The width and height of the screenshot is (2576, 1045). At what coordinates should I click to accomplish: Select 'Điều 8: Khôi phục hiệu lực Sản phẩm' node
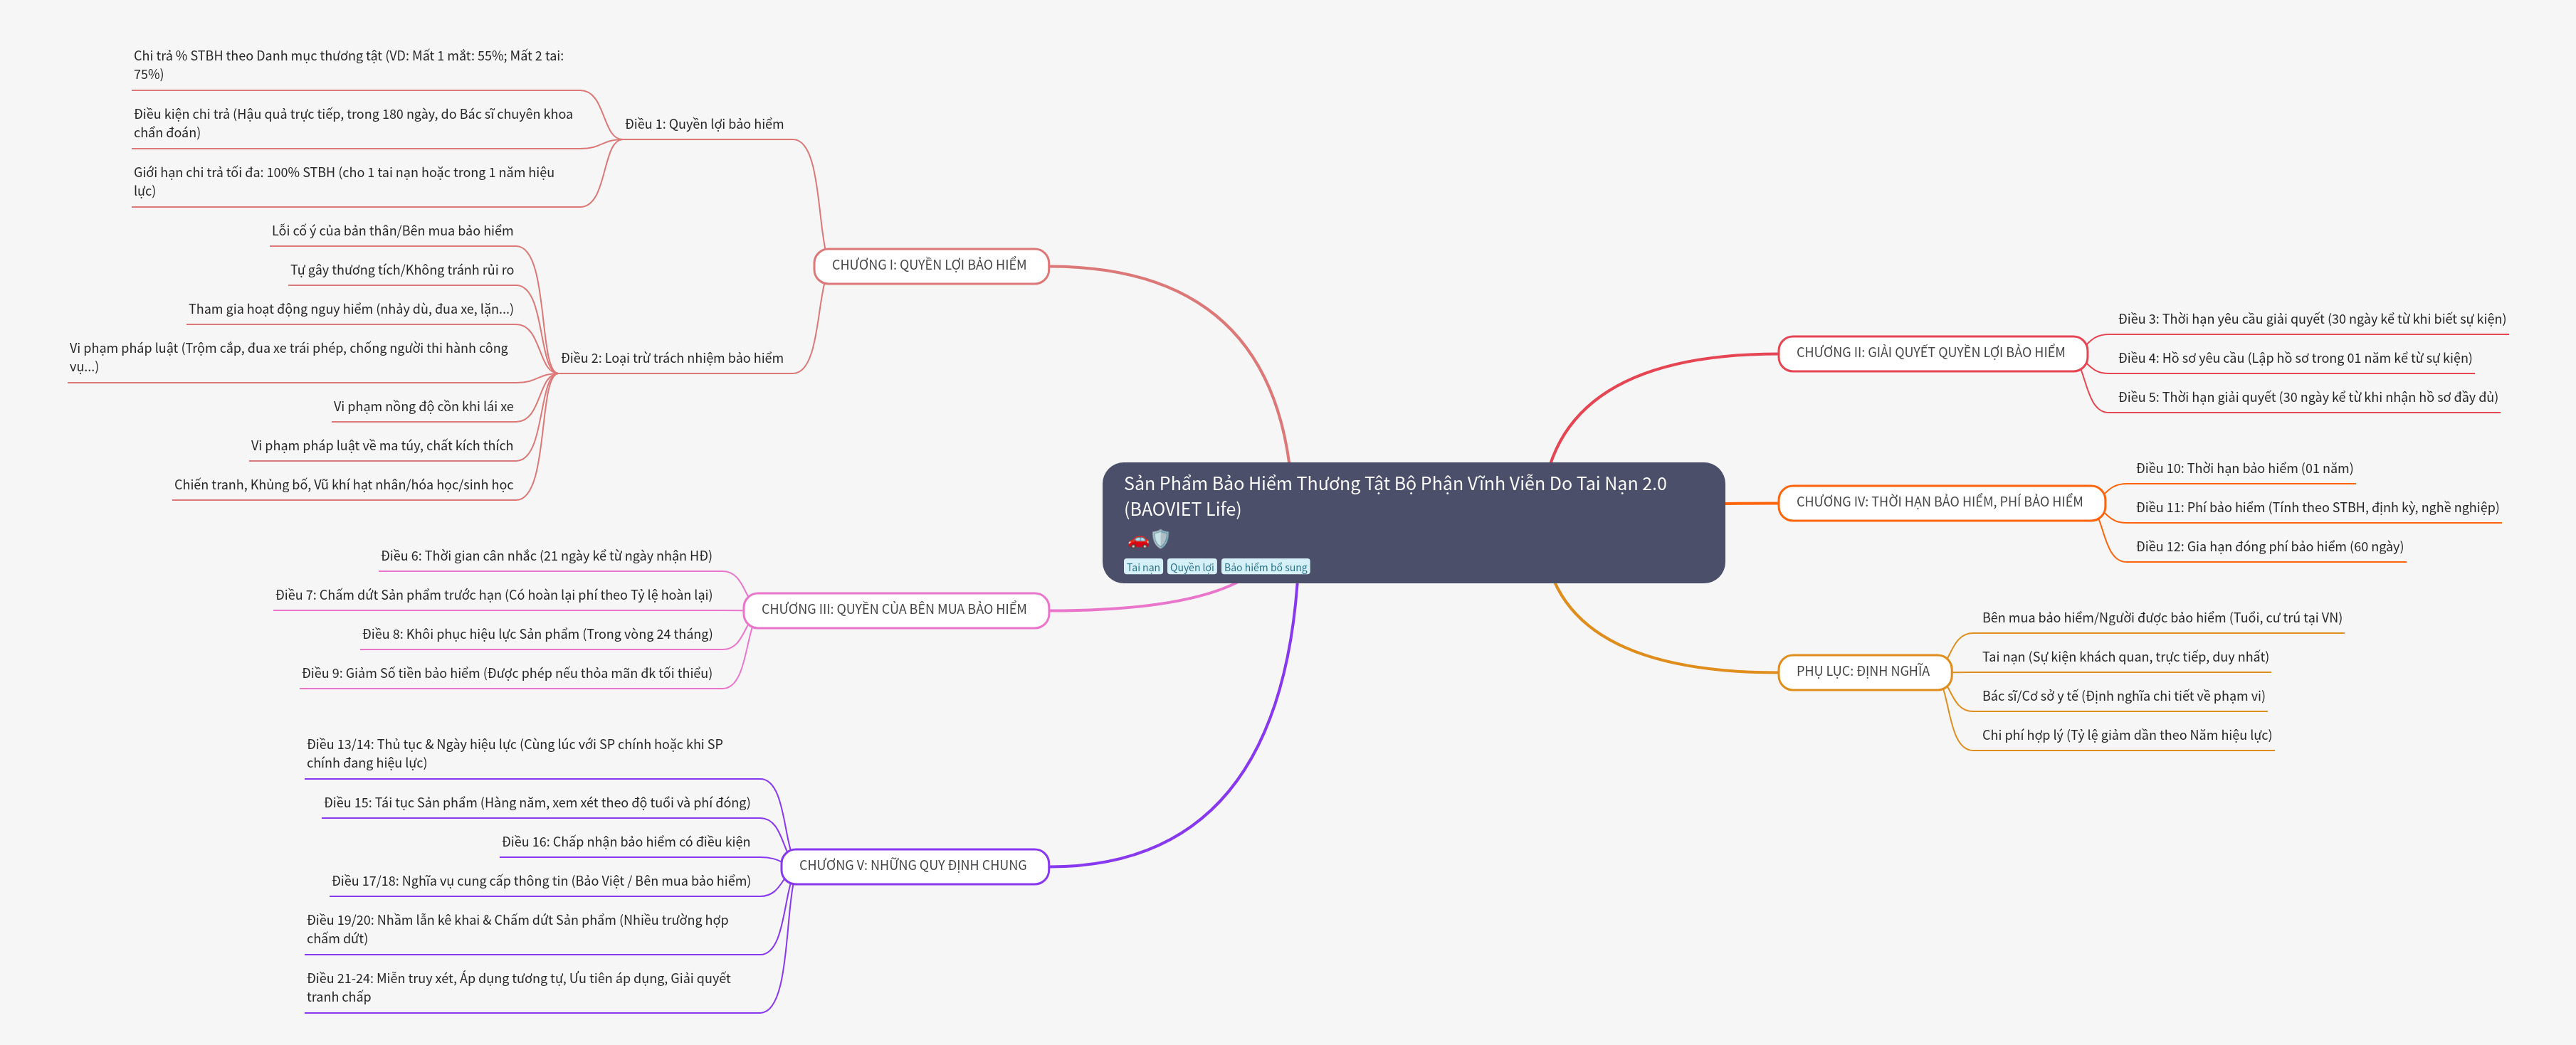537,635
